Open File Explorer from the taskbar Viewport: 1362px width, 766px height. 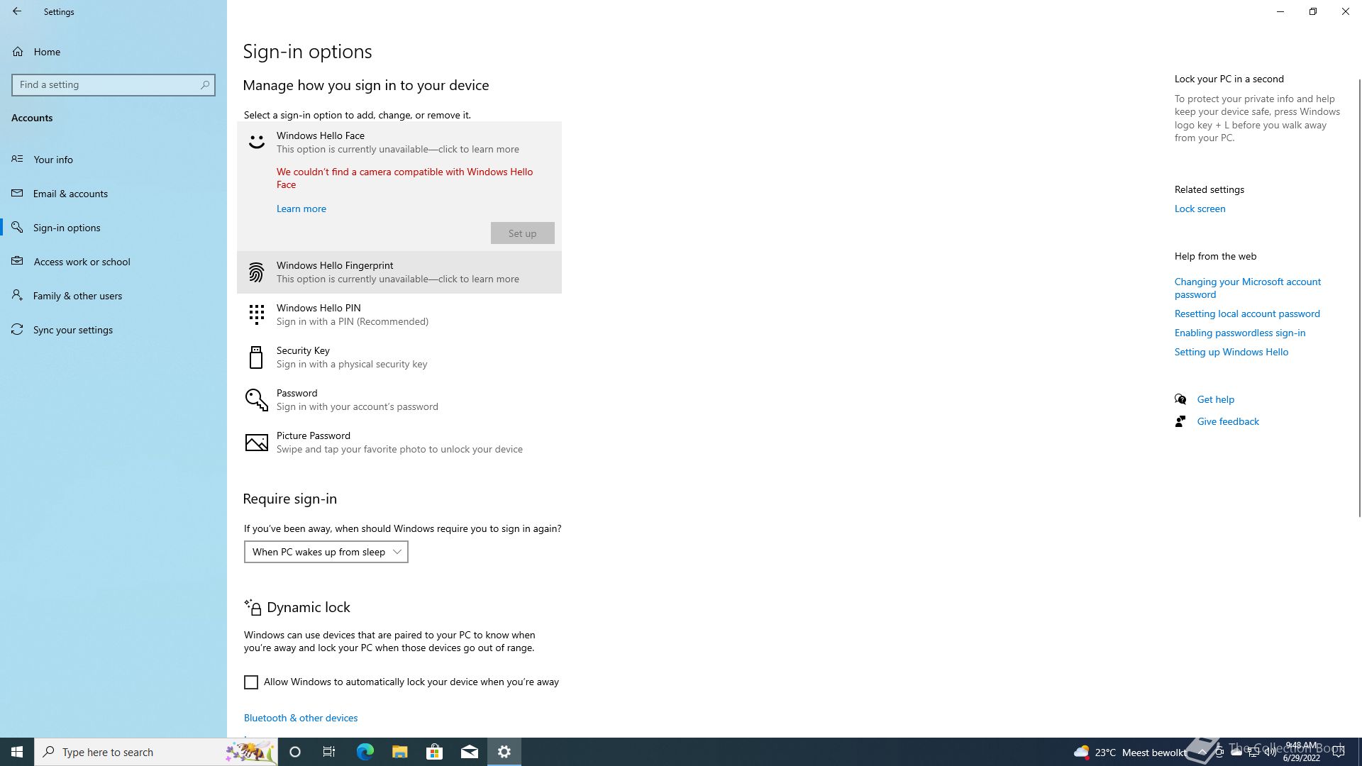click(x=399, y=752)
